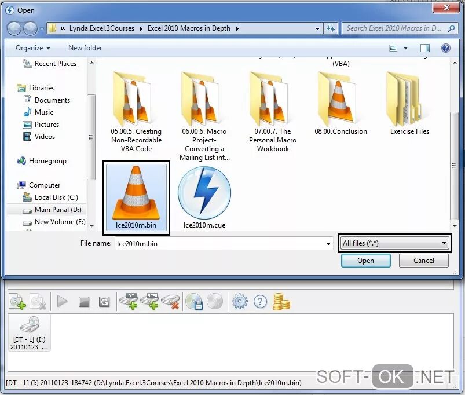Expand the File name history dropdown arrow
The height and width of the screenshot is (395, 465).
pyautogui.click(x=328, y=244)
